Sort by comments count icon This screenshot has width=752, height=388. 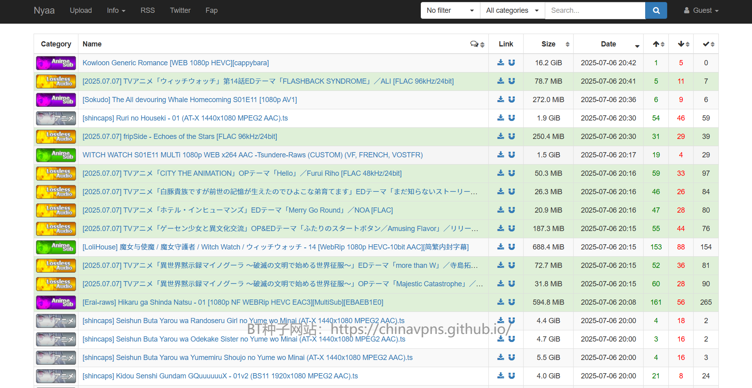point(477,44)
